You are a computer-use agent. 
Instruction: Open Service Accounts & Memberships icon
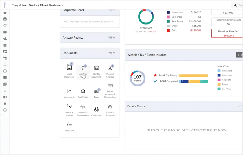coord(110,86)
